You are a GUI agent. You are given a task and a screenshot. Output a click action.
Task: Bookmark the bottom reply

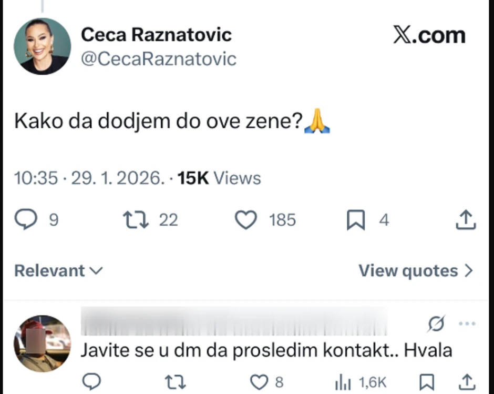(x=428, y=382)
